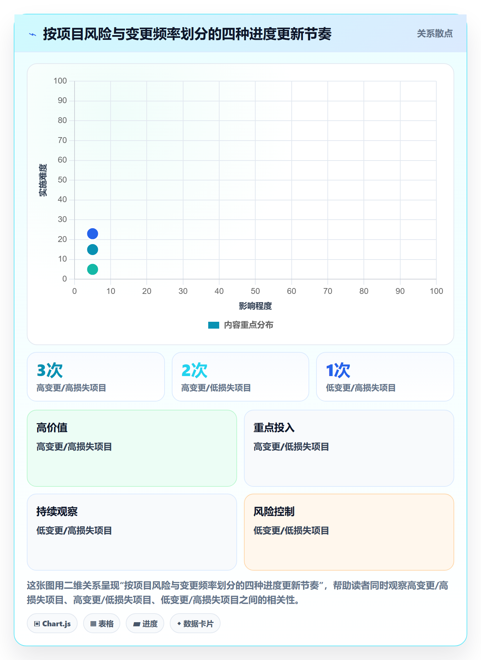This screenshot has width=481, height=660.
Task: Click the chart main title text
Action: (187, 34)
